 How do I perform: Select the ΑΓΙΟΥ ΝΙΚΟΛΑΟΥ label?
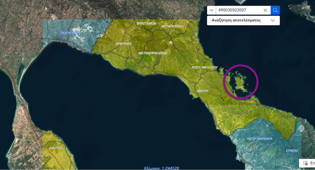click(x=204, y=67)
